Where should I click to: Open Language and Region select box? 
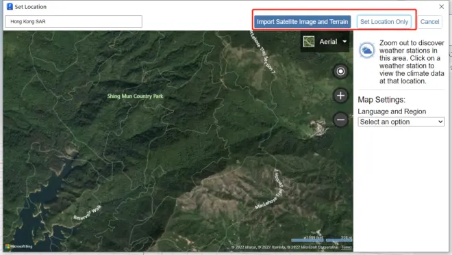tap(401, 122)
